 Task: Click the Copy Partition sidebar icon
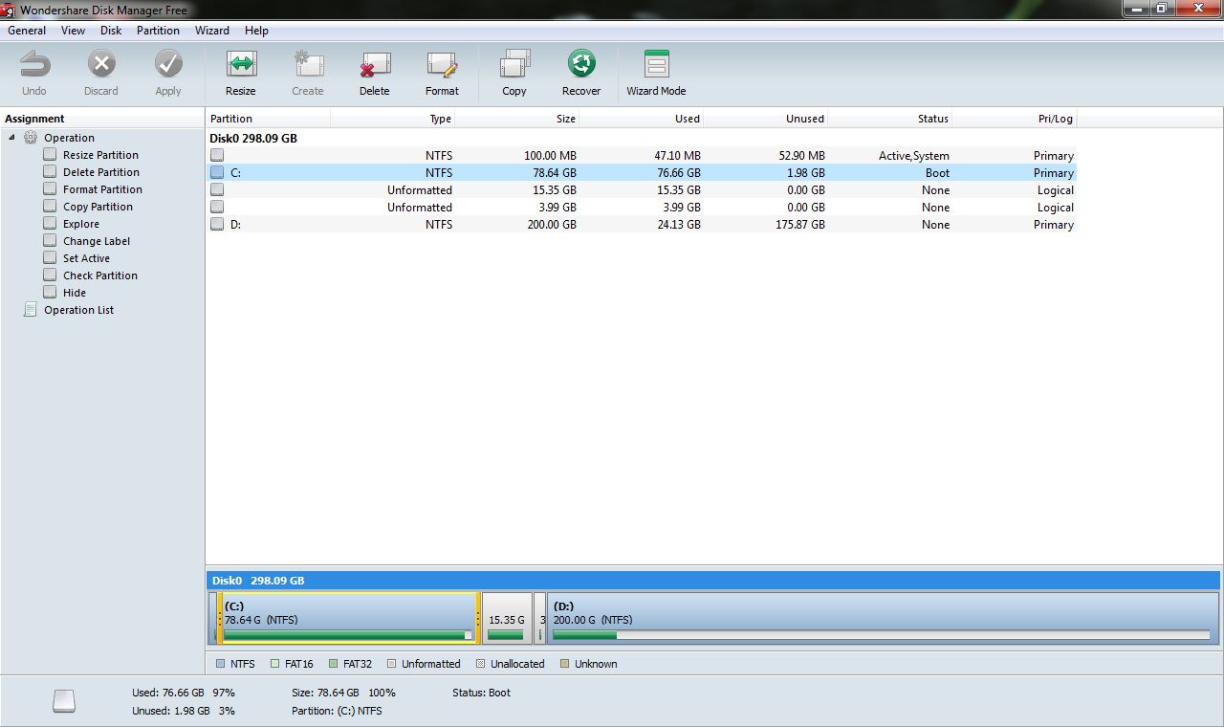click(50, 207)
